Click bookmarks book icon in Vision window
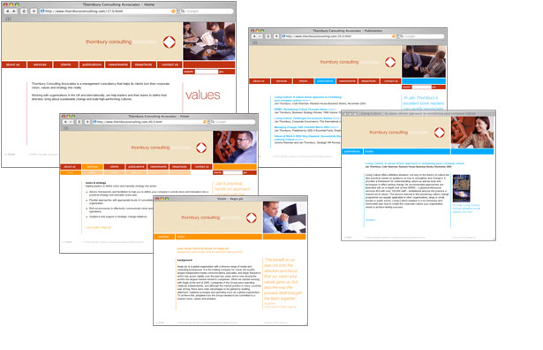This screenshot has width=543, height=350. (66, 128)
